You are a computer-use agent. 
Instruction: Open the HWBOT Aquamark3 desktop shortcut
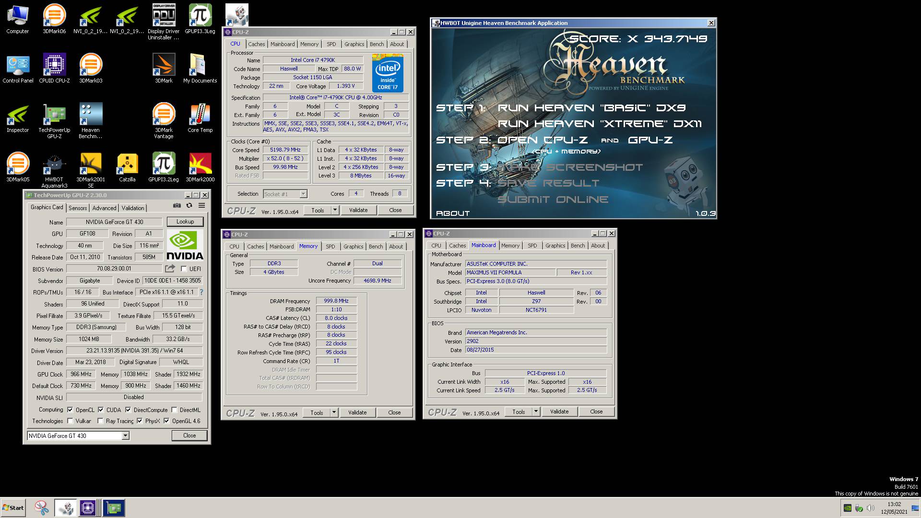pyautogui.click(x=54, y=170)
